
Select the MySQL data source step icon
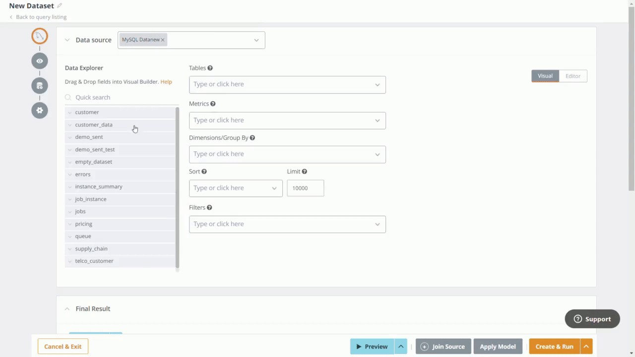[39, 36]
